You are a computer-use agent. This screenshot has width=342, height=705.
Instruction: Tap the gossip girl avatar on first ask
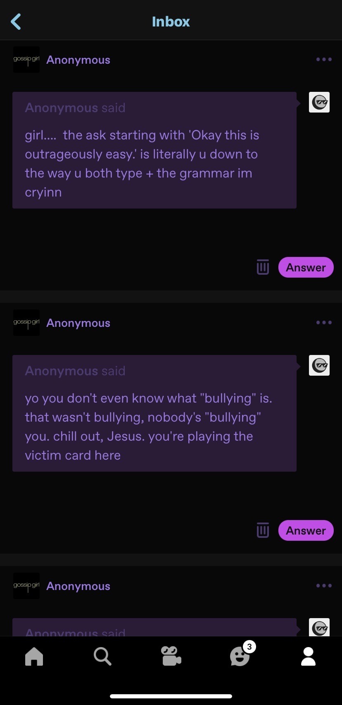click(26, 60)
